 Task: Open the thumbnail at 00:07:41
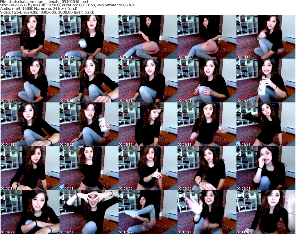pos(89,169)
